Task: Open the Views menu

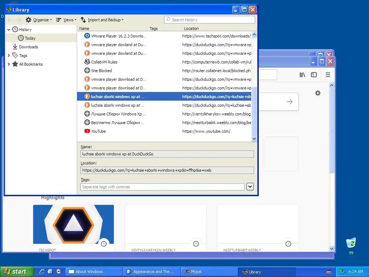Action: click(x=66, y=20)
